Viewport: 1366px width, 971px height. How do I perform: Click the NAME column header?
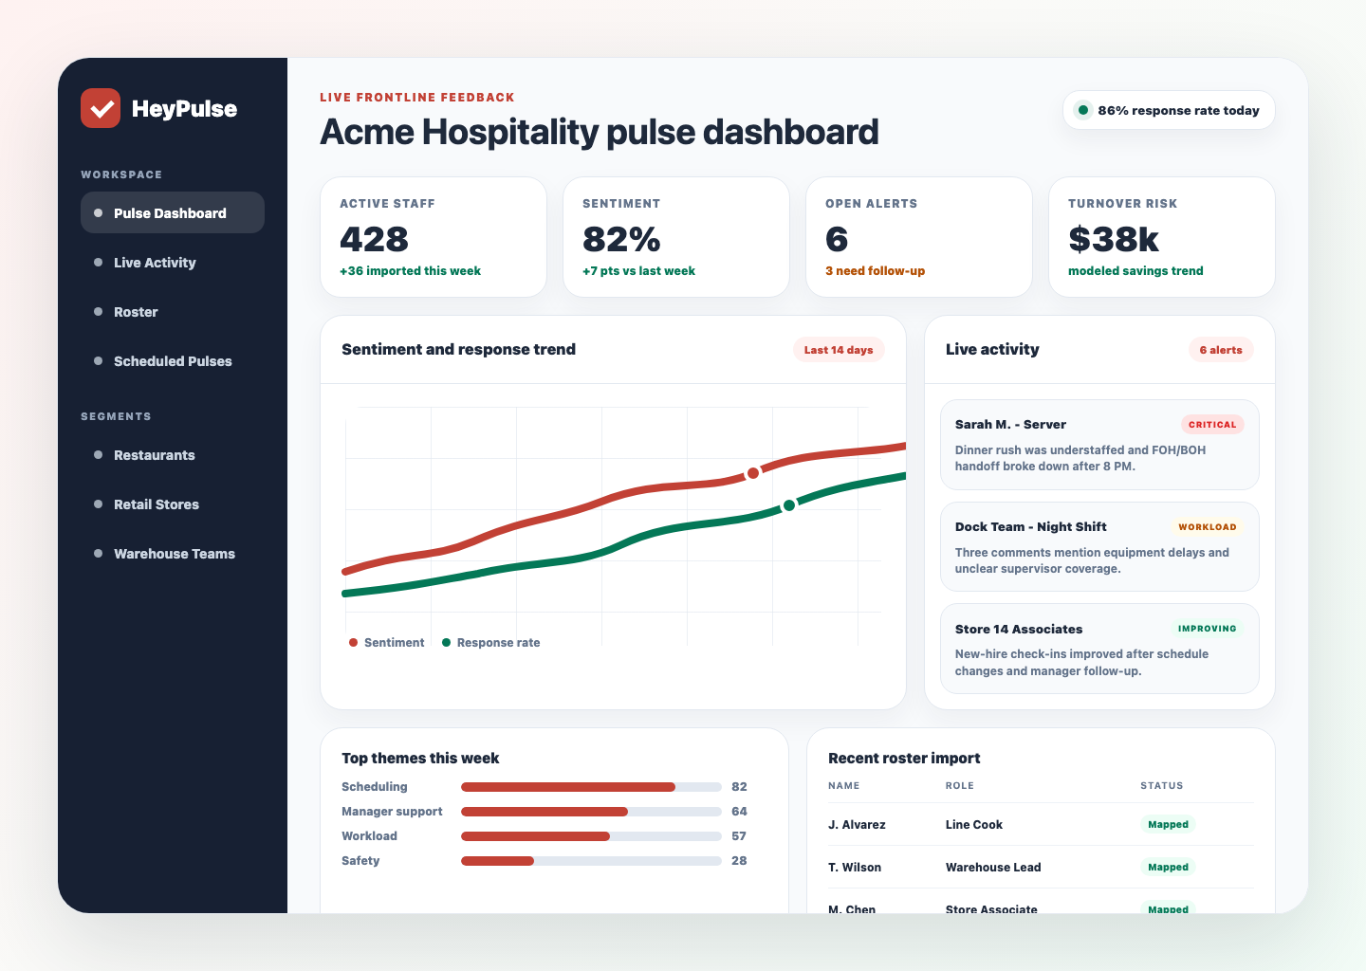843,786
